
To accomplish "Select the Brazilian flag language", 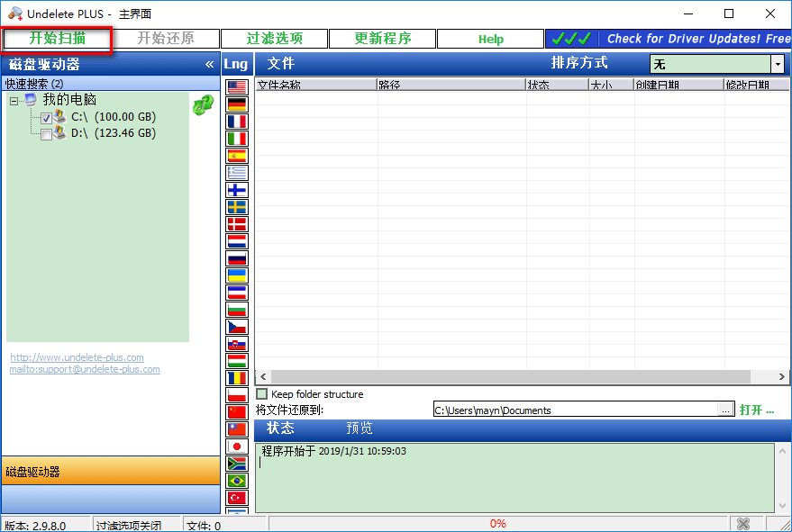I will click(x=237, y=481).
